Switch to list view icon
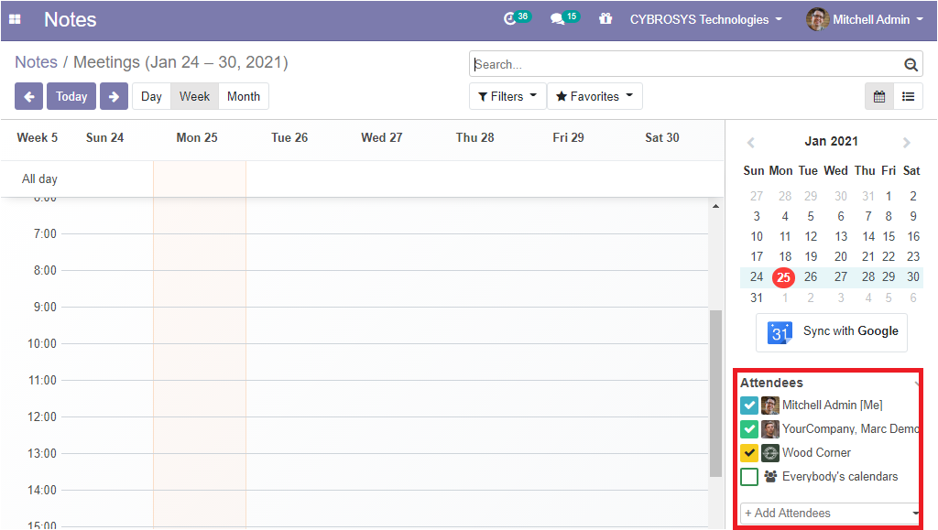 908,96
